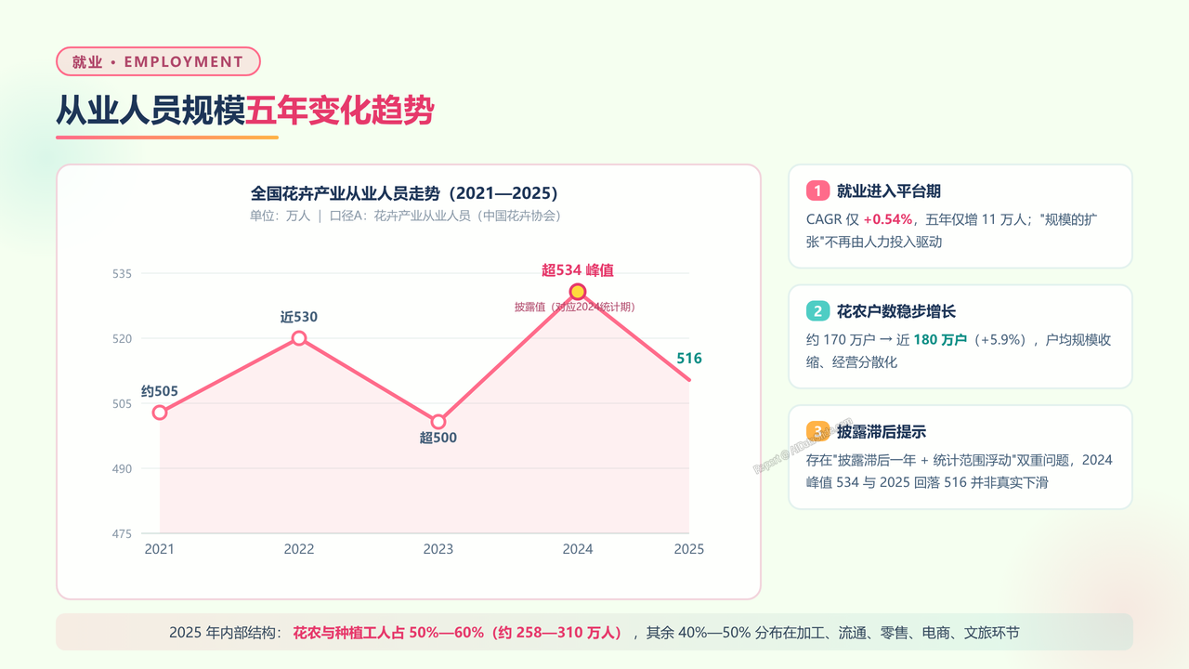Screen dimensions: 1189x669
Task: Click the pink number 1 badge
Action: [x=817, y=190]
